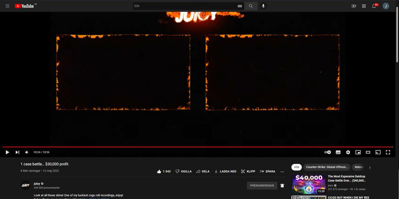Viewport: 399px width, 199px height.
Task: Create a clip with KLIPP
Action: point(248,171)
